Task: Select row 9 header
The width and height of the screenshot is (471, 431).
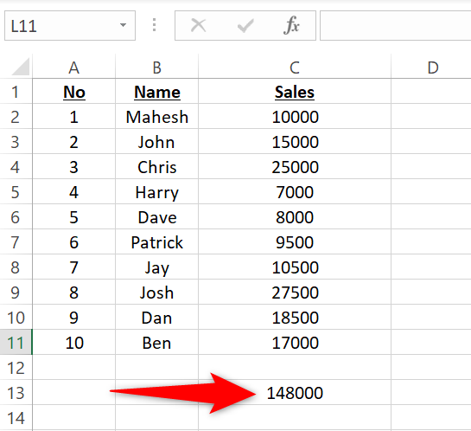Action: (x=16, y=292)
